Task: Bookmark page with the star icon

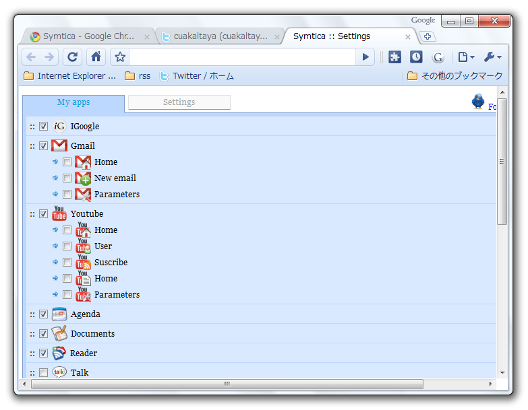Action: (x=120, y=57)
